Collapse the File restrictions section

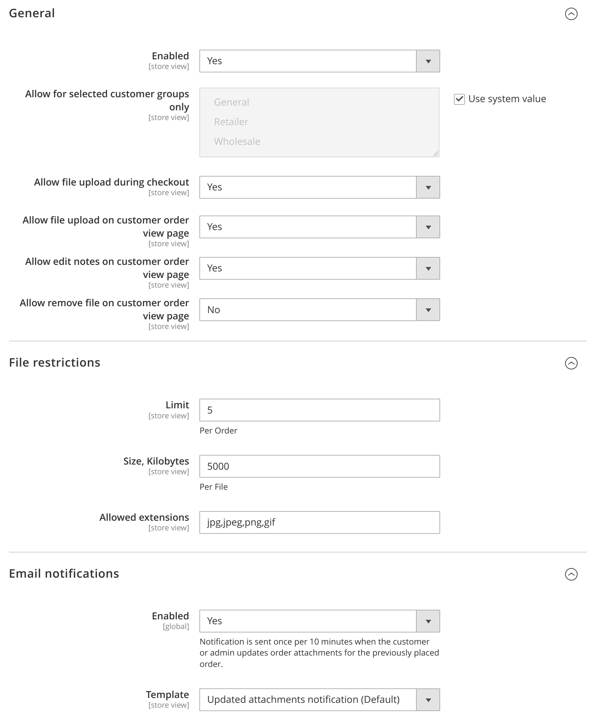click(x=571, y=363)
